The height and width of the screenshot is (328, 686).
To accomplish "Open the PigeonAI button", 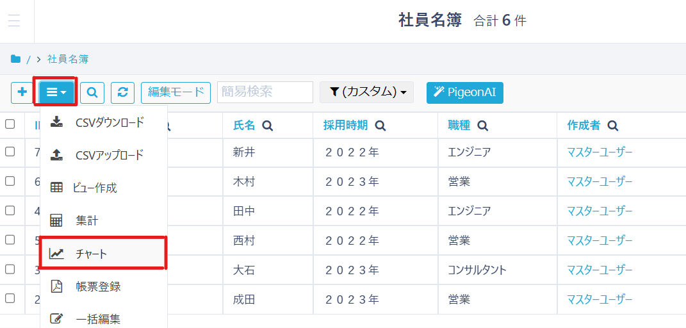I will coord(464,92).
